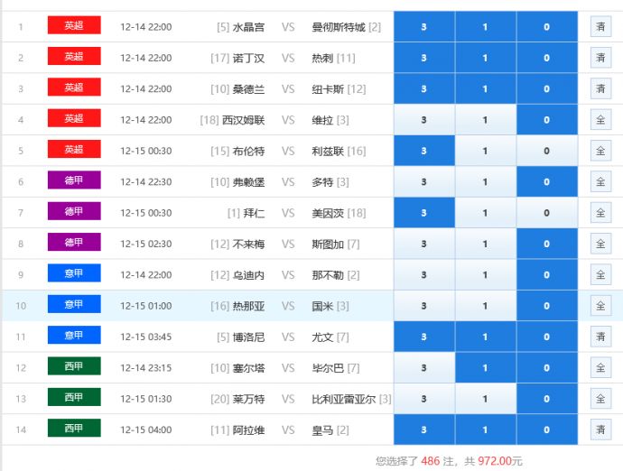The width and height of the screenshot is (623, 471).
Task: Click the 尤文 away team name
Action: [322, 337]
